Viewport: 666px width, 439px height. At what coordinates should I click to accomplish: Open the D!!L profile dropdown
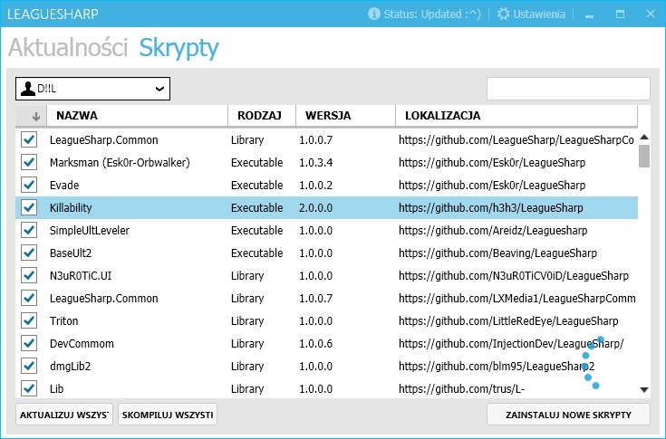pyautogui.click(x=92, y=89)
